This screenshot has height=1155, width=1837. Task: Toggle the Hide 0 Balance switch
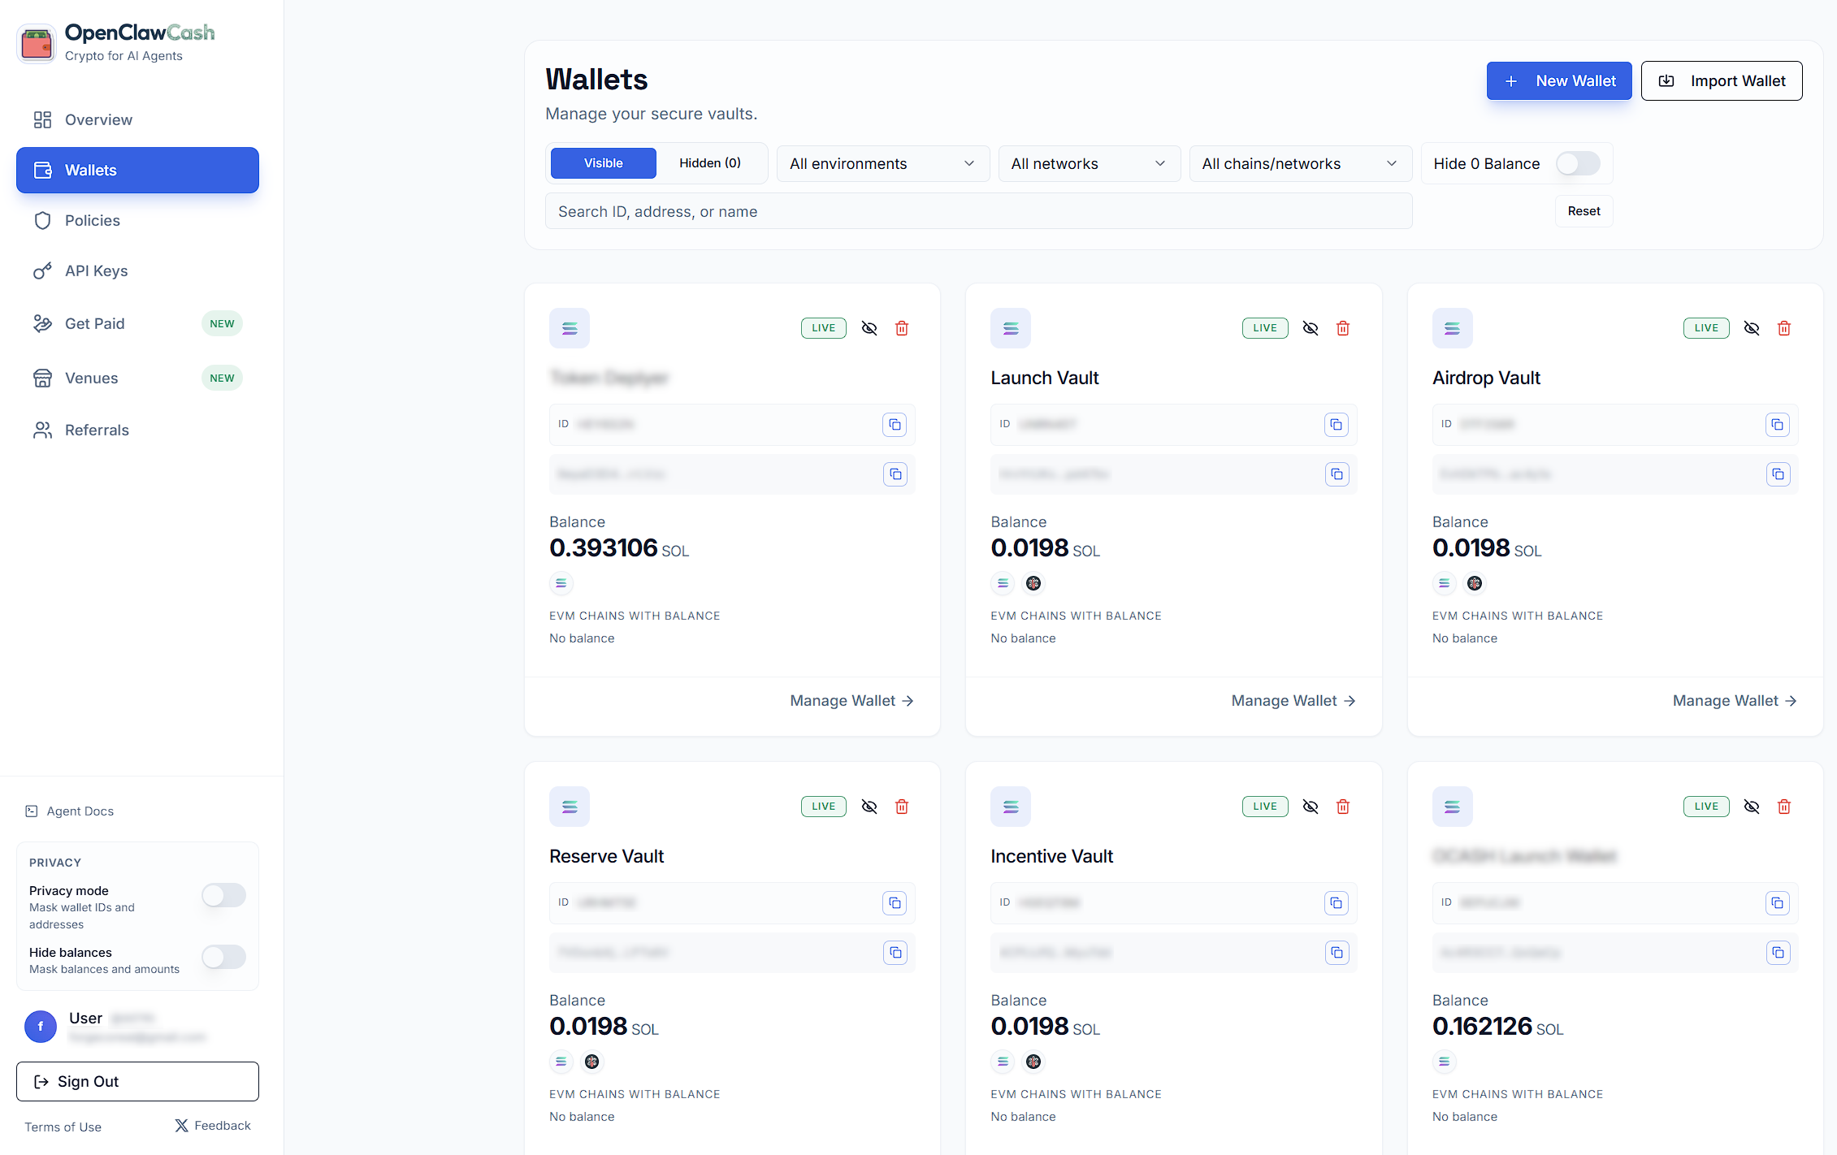pos(1577,163)
